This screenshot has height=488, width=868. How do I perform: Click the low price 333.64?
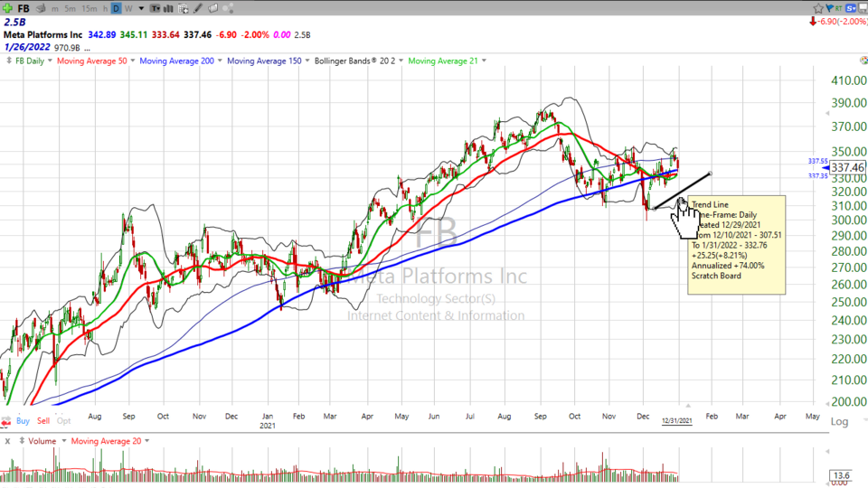165,34
